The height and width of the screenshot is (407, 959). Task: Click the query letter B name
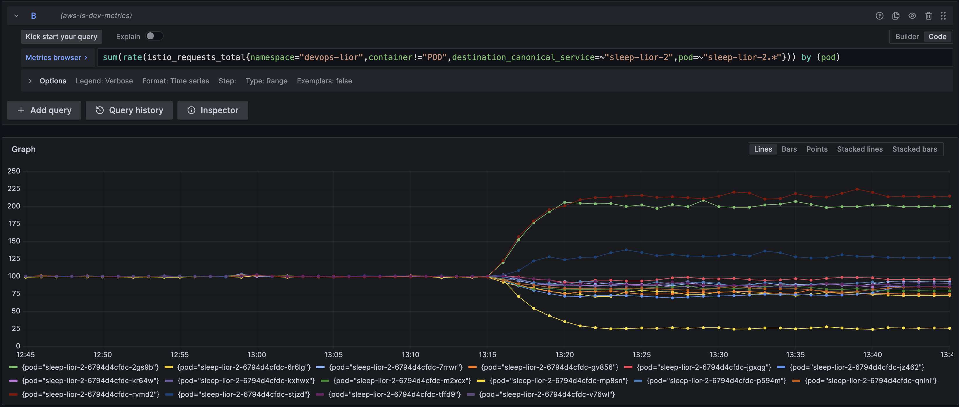[x=34, y=16]
